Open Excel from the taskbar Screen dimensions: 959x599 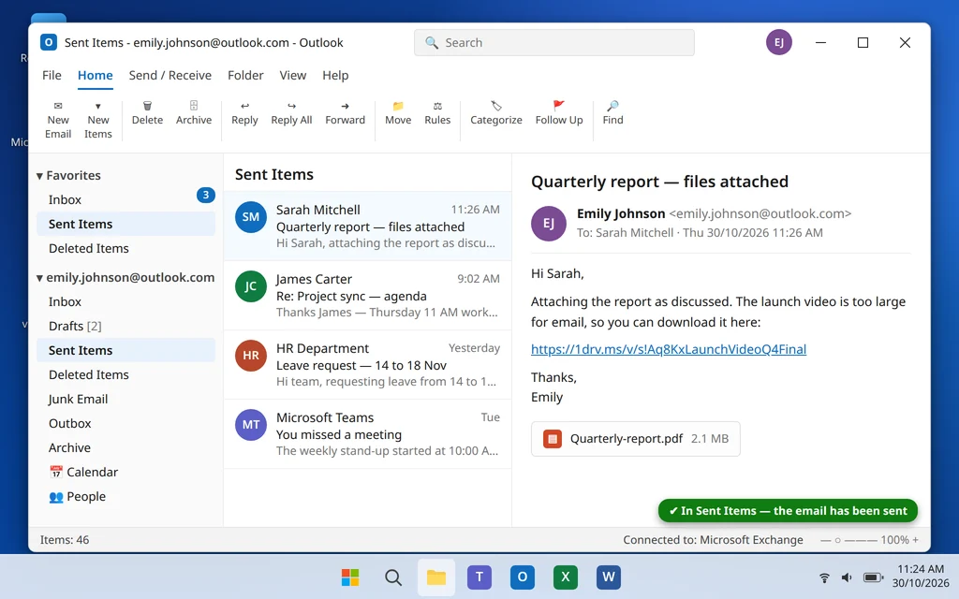(x=566, y=577)
